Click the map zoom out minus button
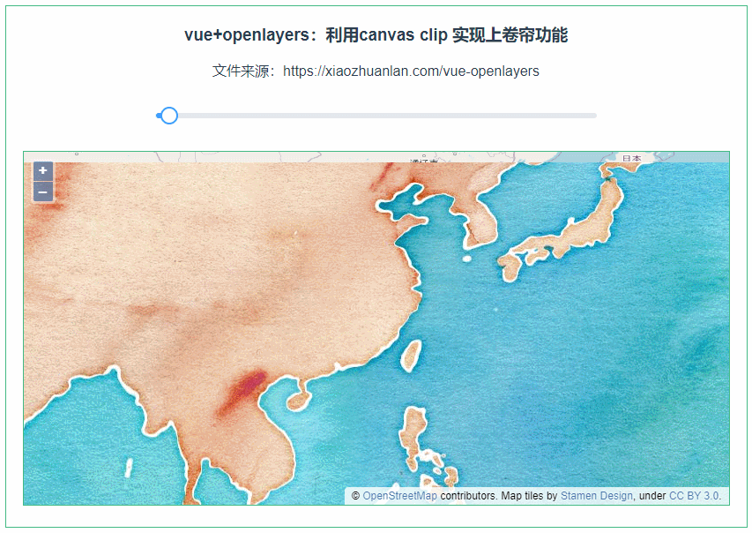The height and width of the screenshot is (533, 752). pos(42,192)
